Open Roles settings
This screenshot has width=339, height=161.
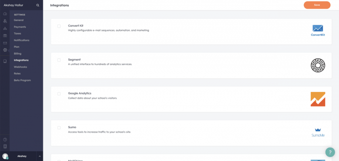point(17,74)
